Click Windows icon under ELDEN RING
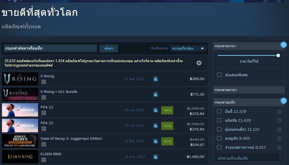 [x=44, y=160]
